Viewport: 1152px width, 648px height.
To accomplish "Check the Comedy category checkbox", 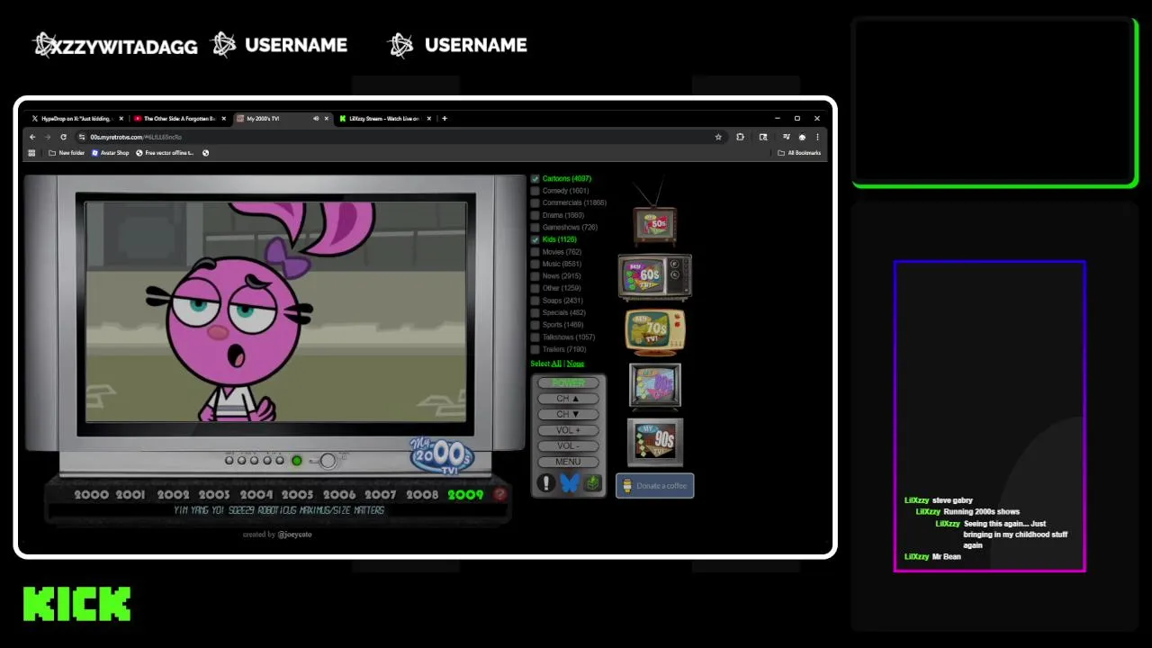I will 535,191.
